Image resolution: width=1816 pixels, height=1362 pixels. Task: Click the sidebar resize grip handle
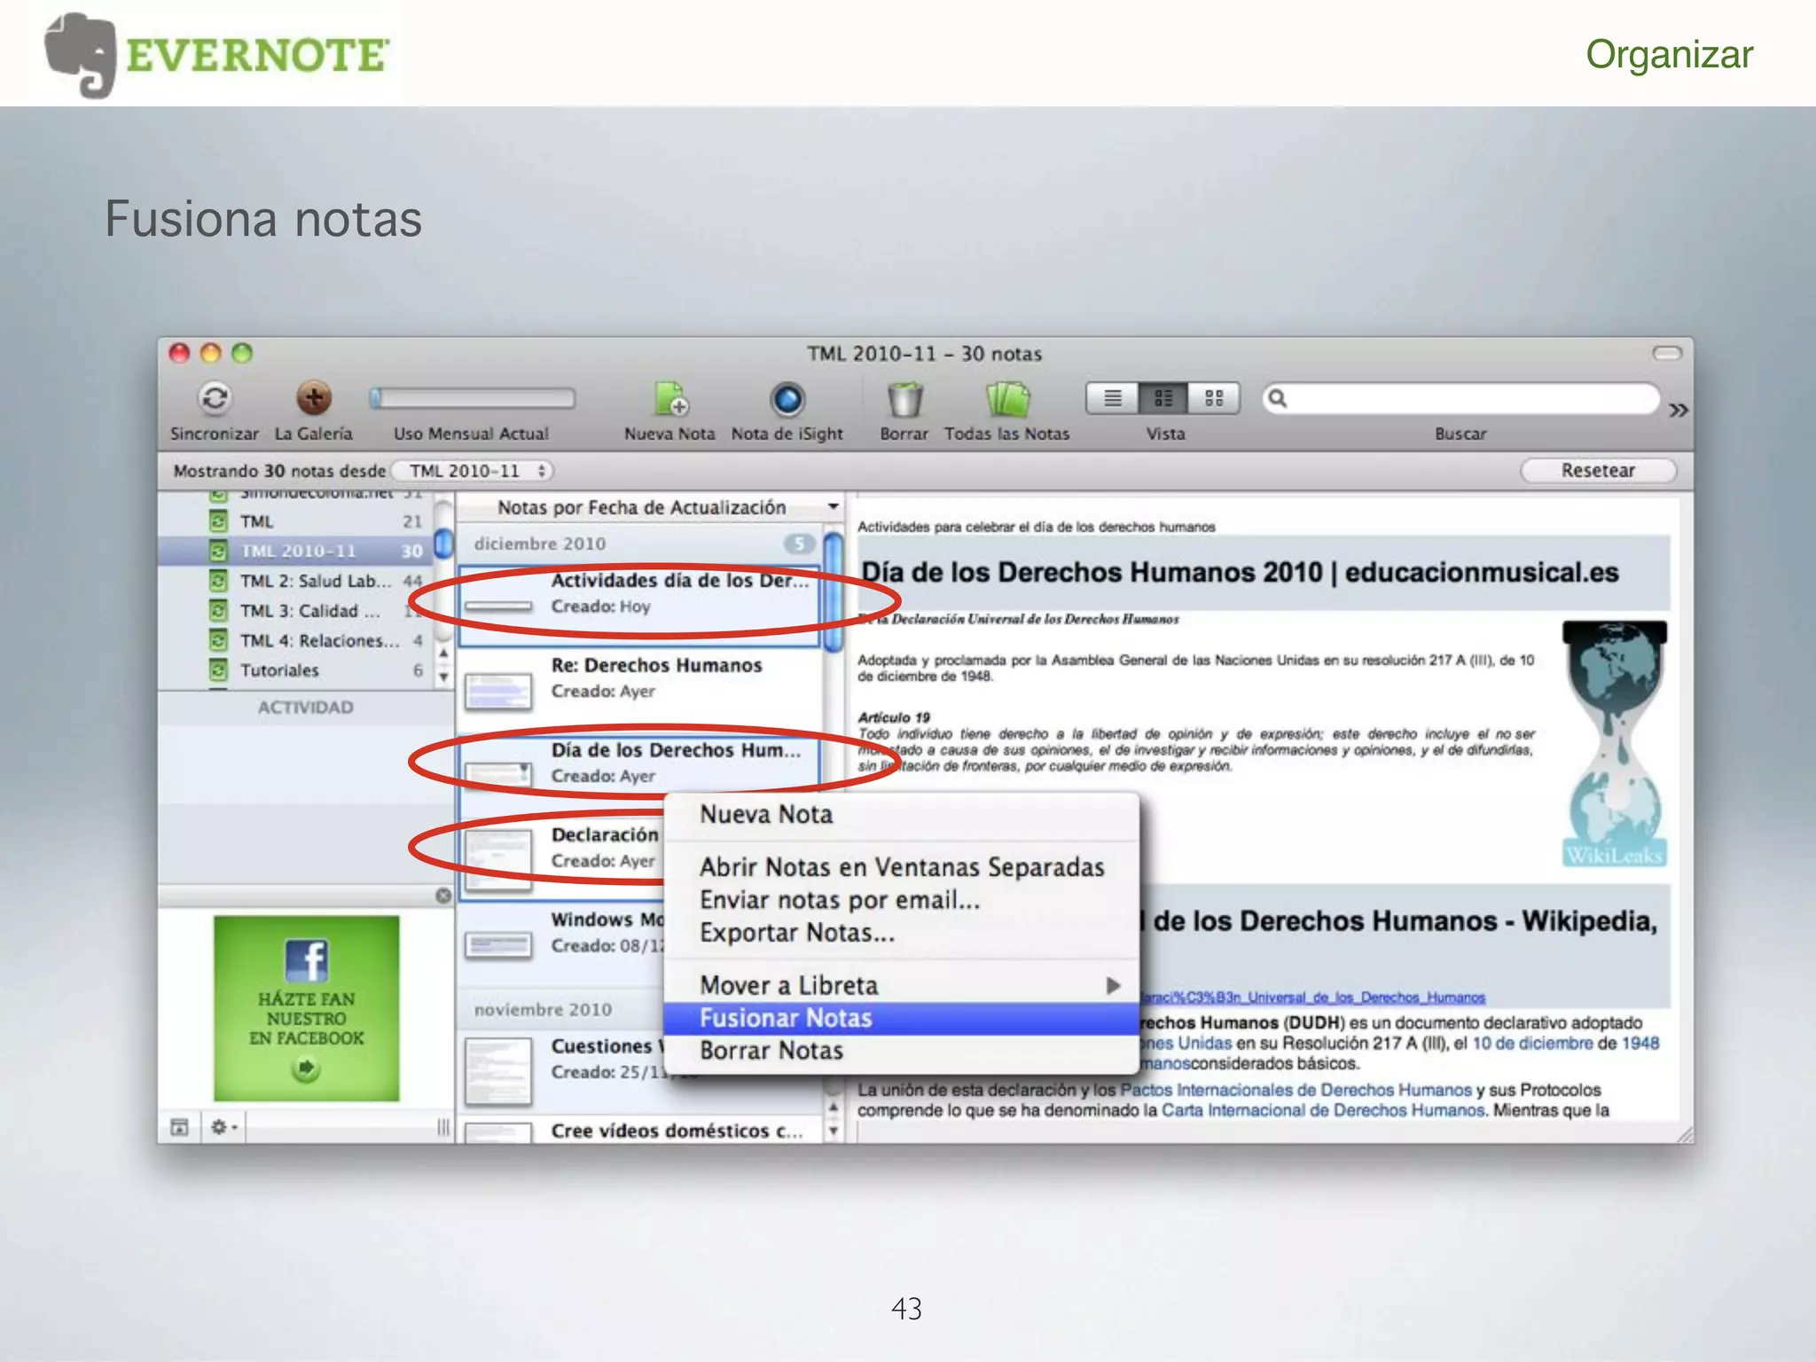click(x=443, y=1127)
